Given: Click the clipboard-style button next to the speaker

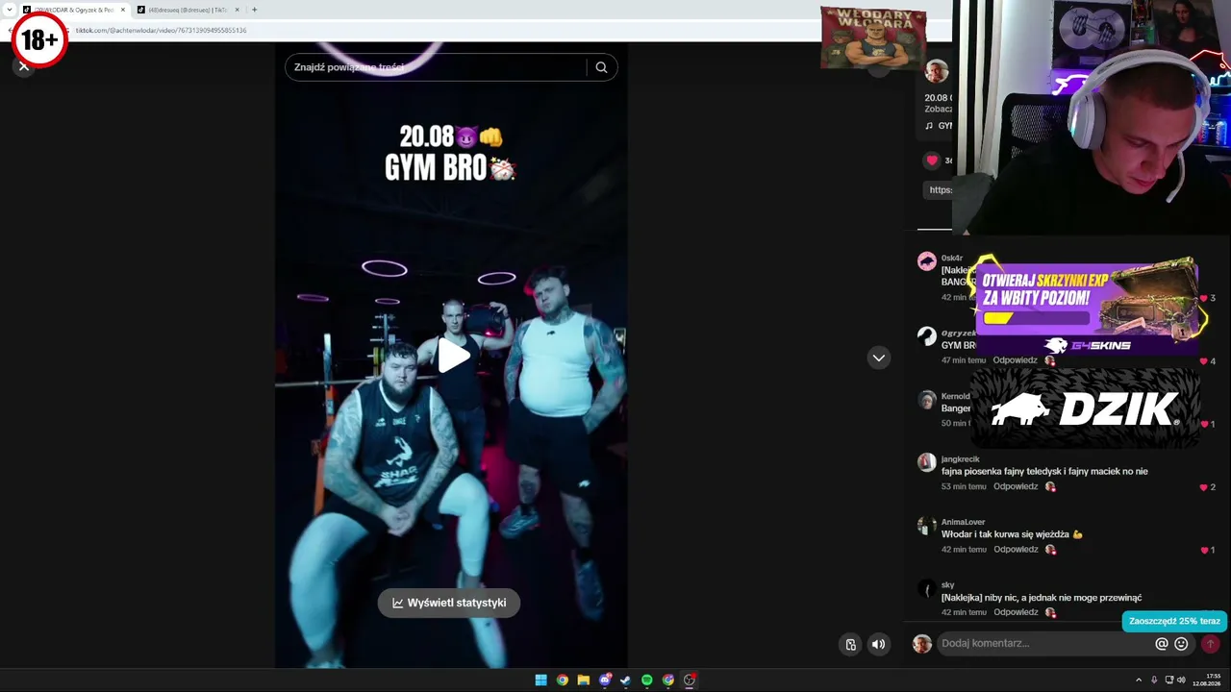Looking at the screenshot, I should pos(850,644).
